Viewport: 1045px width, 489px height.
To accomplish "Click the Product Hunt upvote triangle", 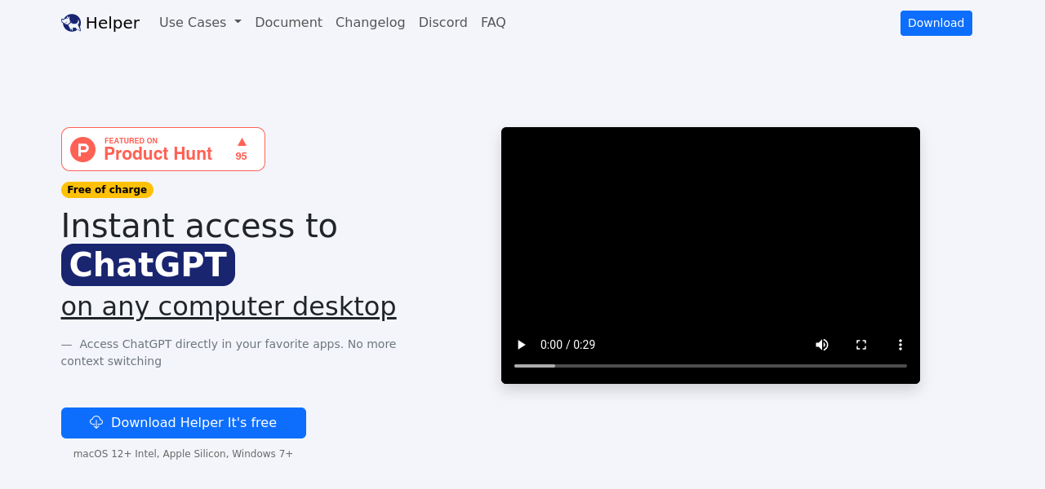I will pyautogui.click(x=242, y=142).
